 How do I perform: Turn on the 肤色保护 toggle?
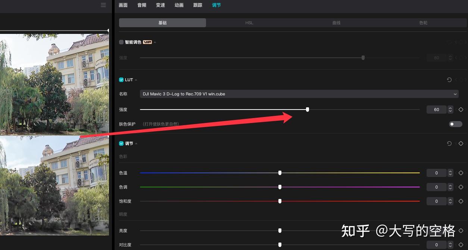(x=455, y=124)
